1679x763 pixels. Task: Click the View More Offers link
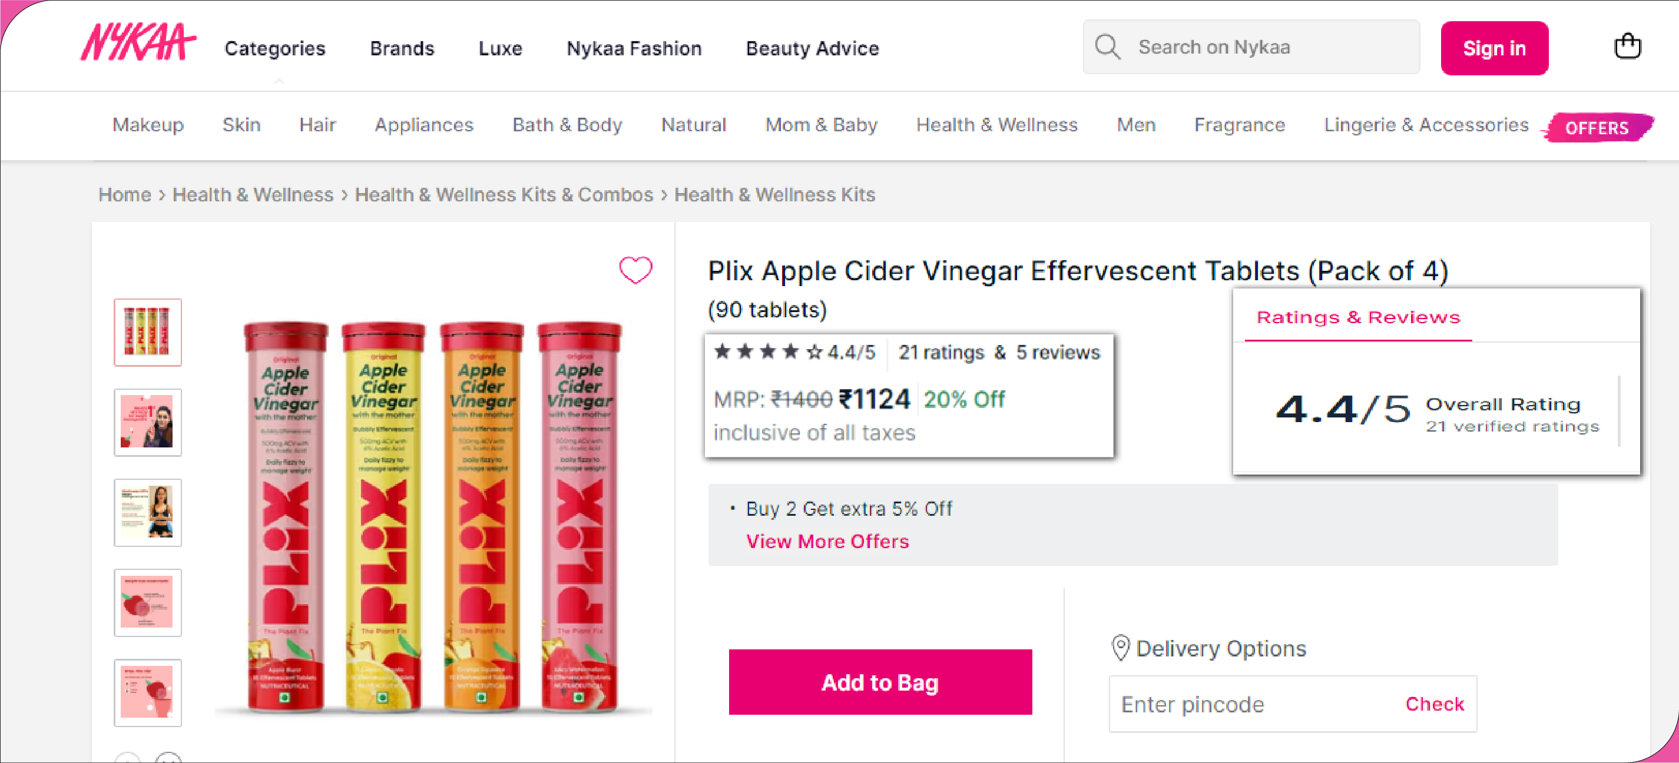827,542
